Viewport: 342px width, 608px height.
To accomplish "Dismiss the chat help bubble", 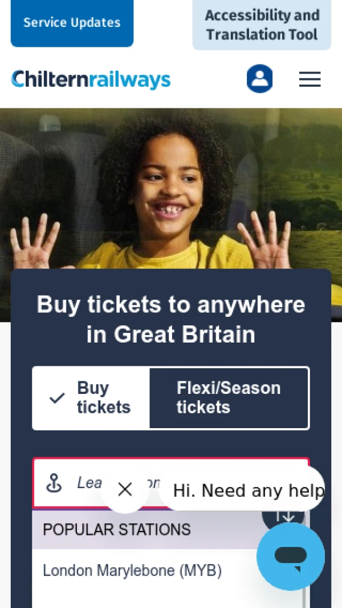I will pos(125,489).
